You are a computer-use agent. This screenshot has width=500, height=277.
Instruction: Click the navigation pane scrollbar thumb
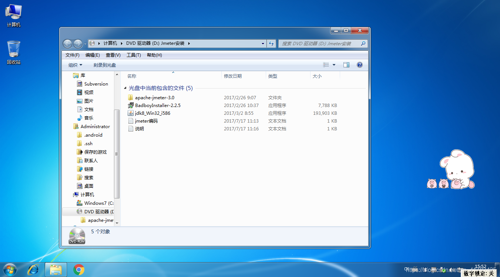click(117, 154)
